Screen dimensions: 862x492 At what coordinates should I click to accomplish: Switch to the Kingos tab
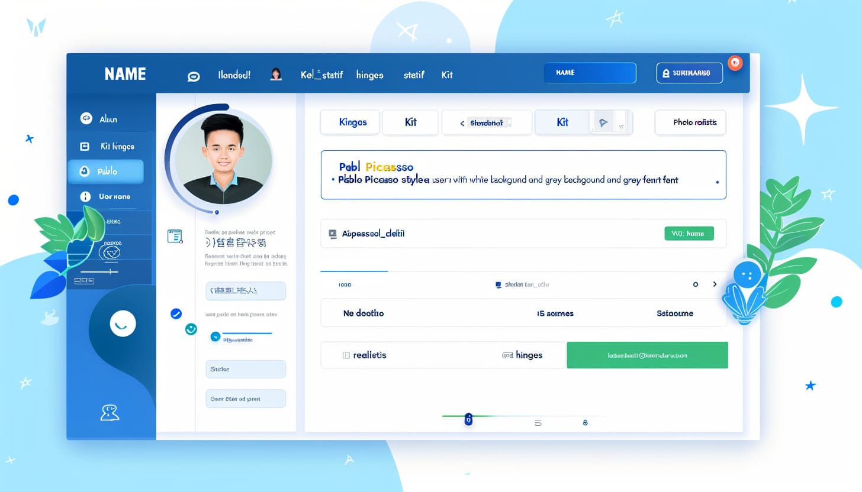[352, 122]
